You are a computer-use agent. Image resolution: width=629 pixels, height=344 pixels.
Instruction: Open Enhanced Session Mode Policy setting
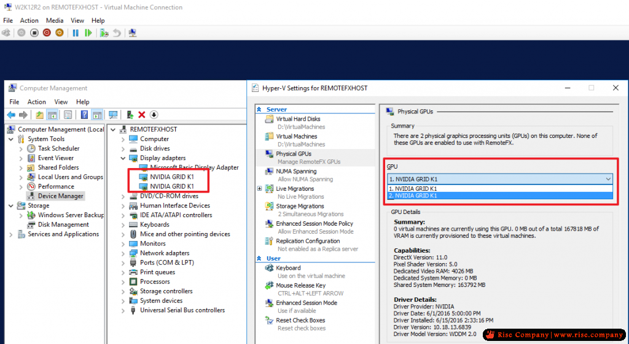coord(314,224)
